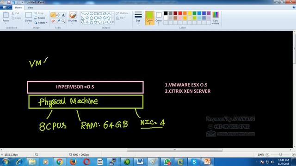Choose the Right triangle shape
Viewport: 296px width, 166px height.
(x=83, y=18)
